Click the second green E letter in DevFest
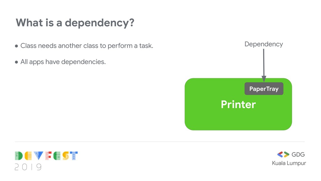 [57, 156]
